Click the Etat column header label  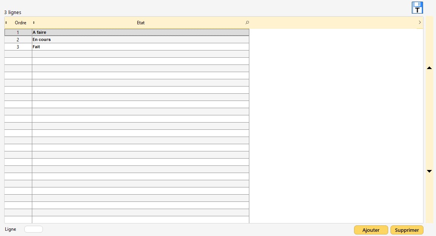[x=141, y=23]
